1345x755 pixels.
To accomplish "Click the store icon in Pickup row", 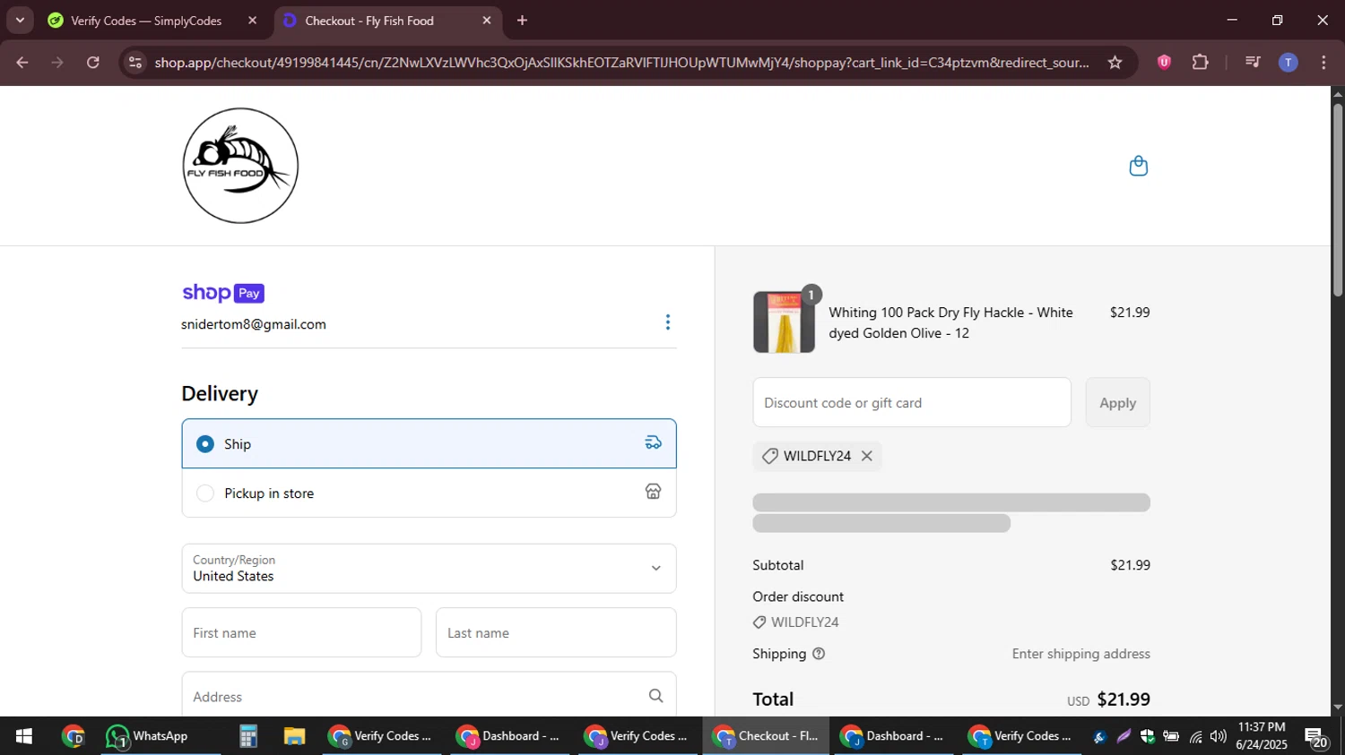I will (654, 492).
